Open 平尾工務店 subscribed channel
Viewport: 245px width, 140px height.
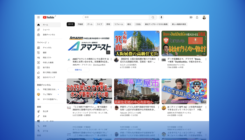[x=48, y=89]
